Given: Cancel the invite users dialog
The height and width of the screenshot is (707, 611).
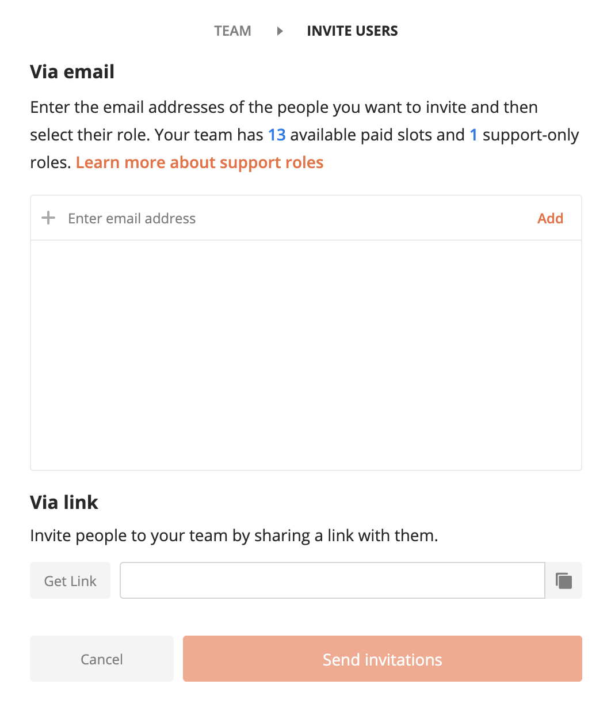Looking at the screenshot, I should pos(102,659).
